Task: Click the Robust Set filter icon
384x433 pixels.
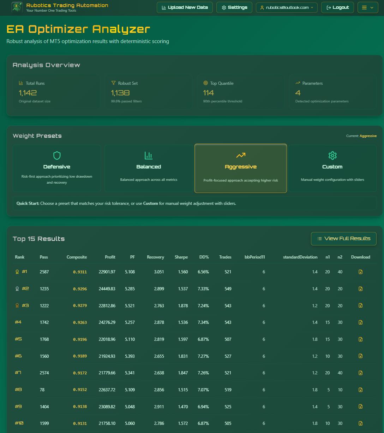Action: (x=113, y=83)
